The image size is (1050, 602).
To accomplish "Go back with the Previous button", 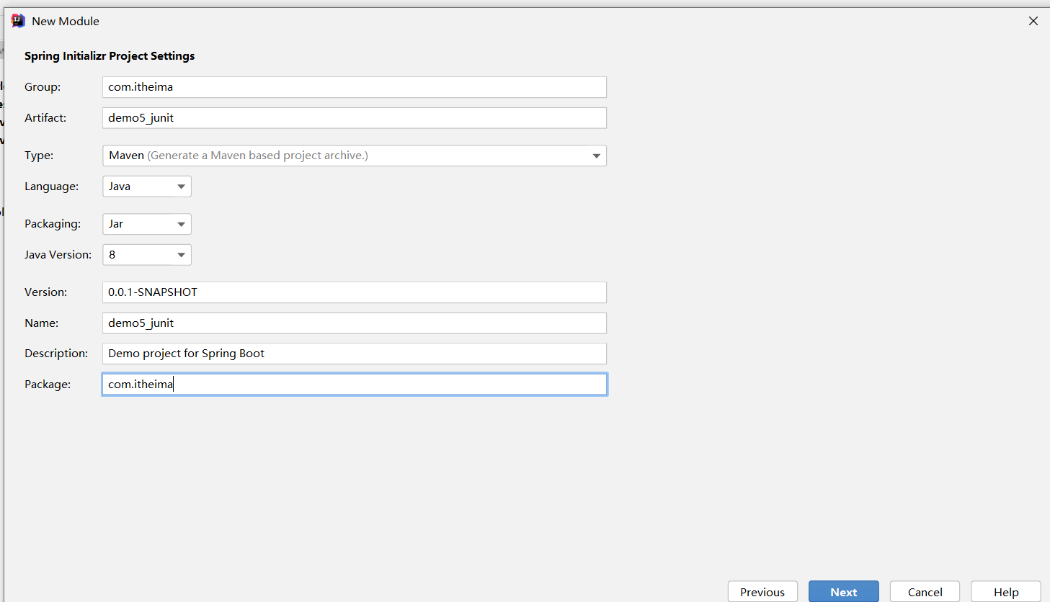I will coord(762,592).
